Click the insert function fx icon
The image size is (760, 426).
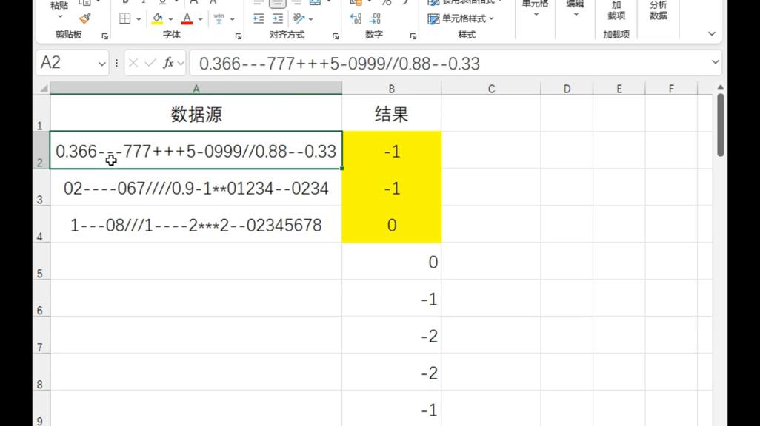coord(167,63)
